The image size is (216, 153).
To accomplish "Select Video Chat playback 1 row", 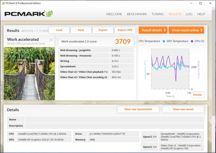I will [96, 72].
